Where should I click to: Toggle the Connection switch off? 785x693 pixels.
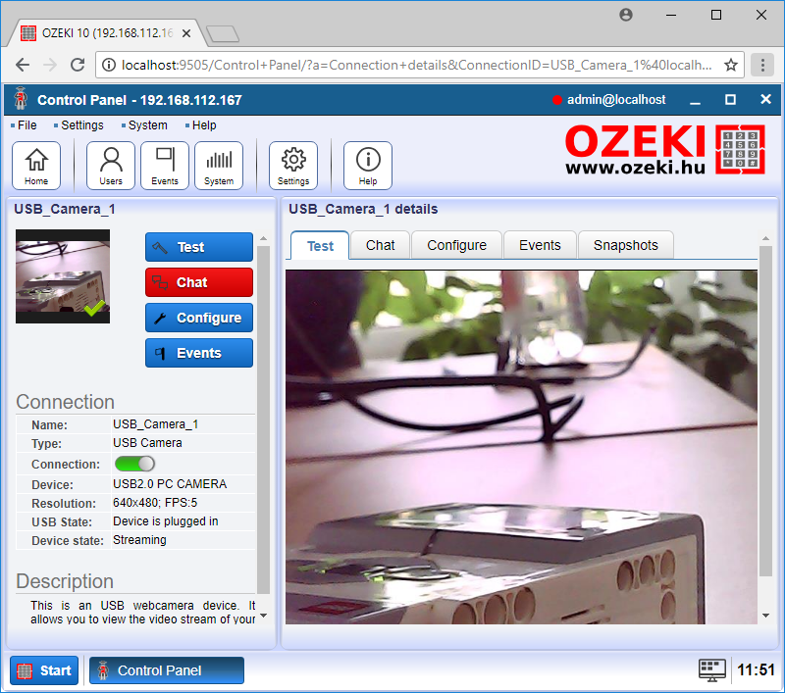(x=134, y=464)
